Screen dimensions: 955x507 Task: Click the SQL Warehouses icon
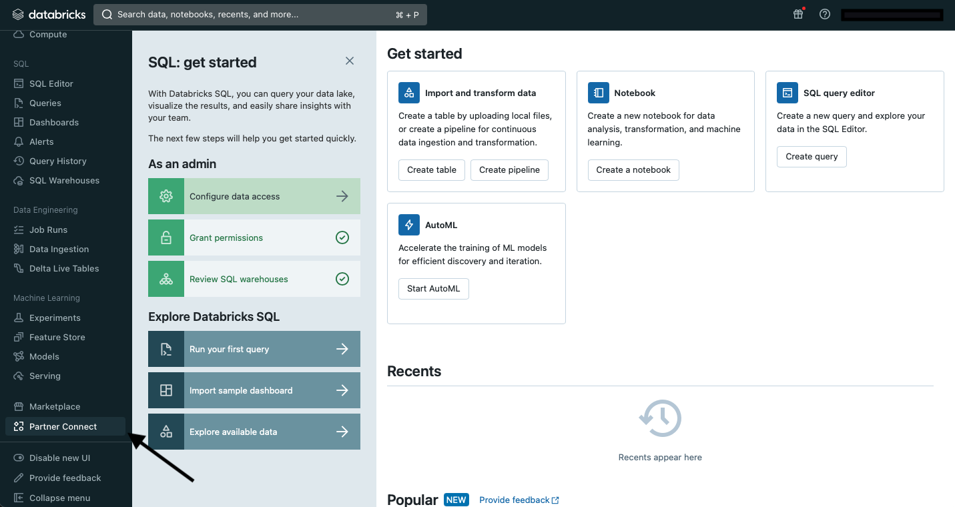pos(19,180)
